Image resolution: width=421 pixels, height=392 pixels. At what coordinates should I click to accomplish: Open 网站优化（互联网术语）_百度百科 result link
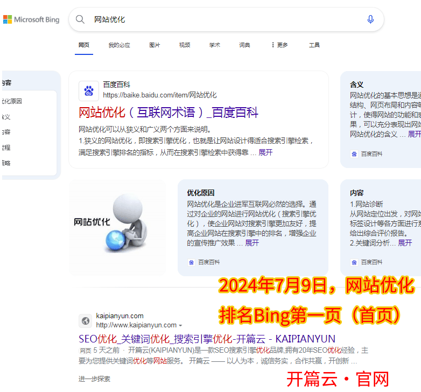[169, 113]
